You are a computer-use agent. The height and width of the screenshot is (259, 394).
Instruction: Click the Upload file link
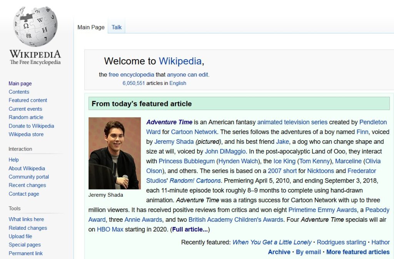pyautogui.click(x=20, y=236)
